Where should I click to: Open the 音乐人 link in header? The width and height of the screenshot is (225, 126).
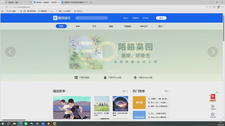click(x=126, y=18)
